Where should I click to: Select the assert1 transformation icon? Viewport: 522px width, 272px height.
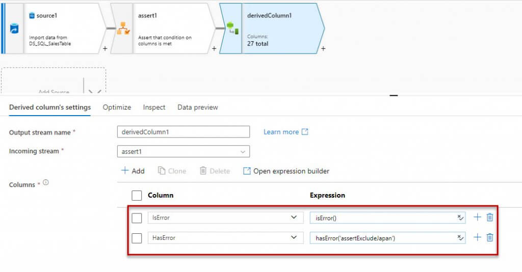(x=122, y=29)
